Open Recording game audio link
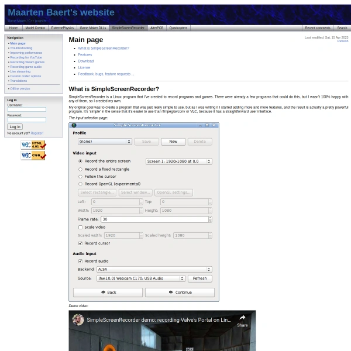351x351 pixels. pos(26,67)
